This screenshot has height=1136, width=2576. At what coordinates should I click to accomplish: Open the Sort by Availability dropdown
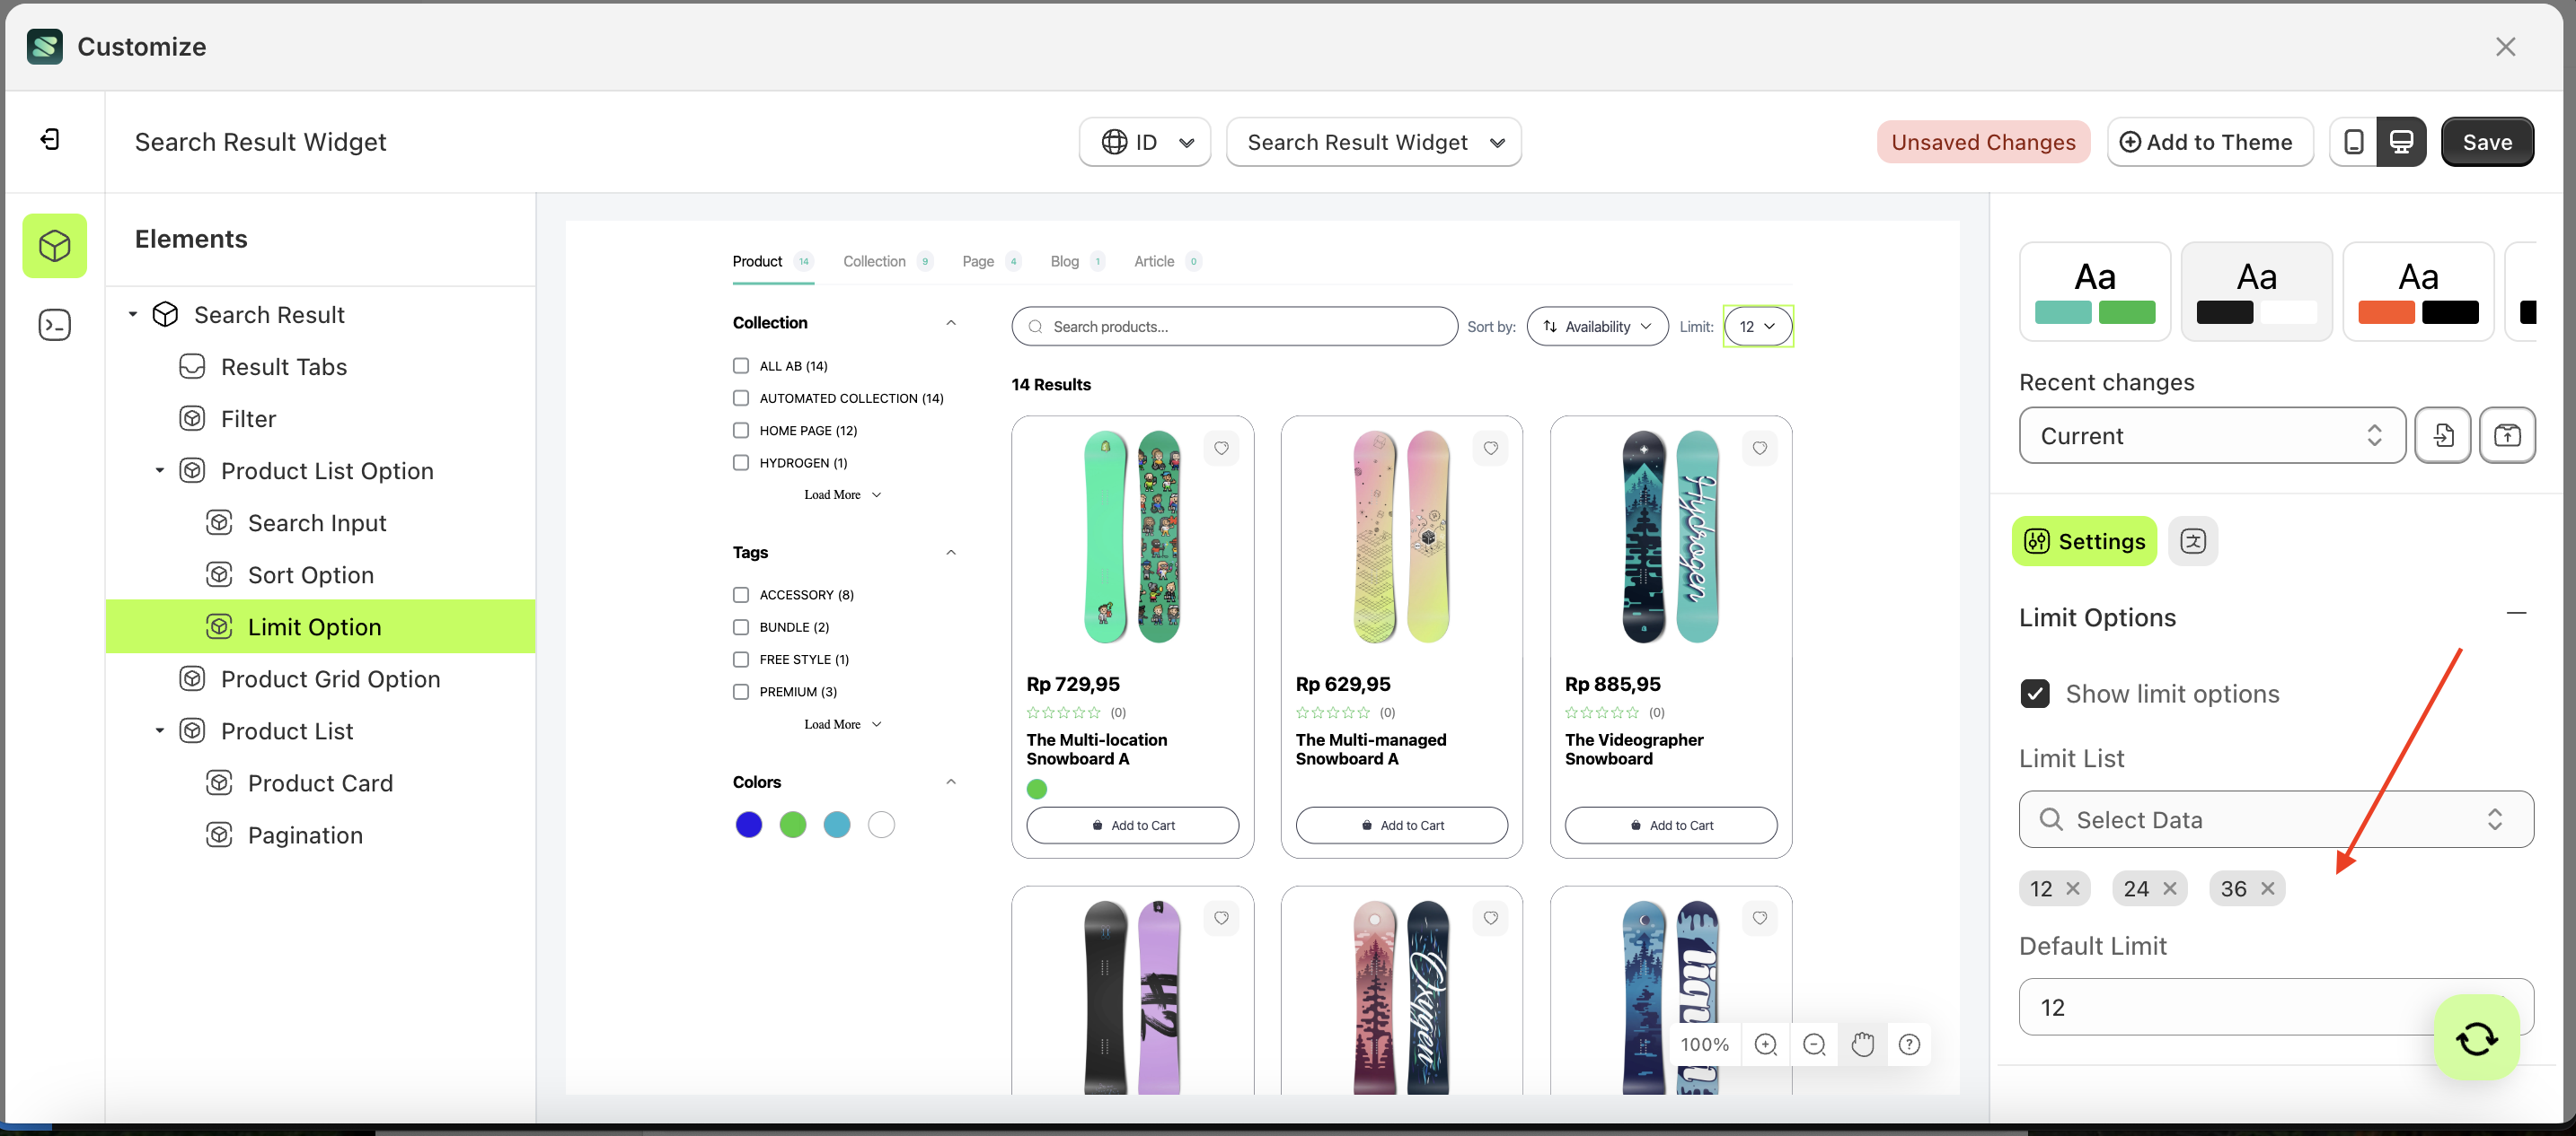click(x=1596, y=326)
